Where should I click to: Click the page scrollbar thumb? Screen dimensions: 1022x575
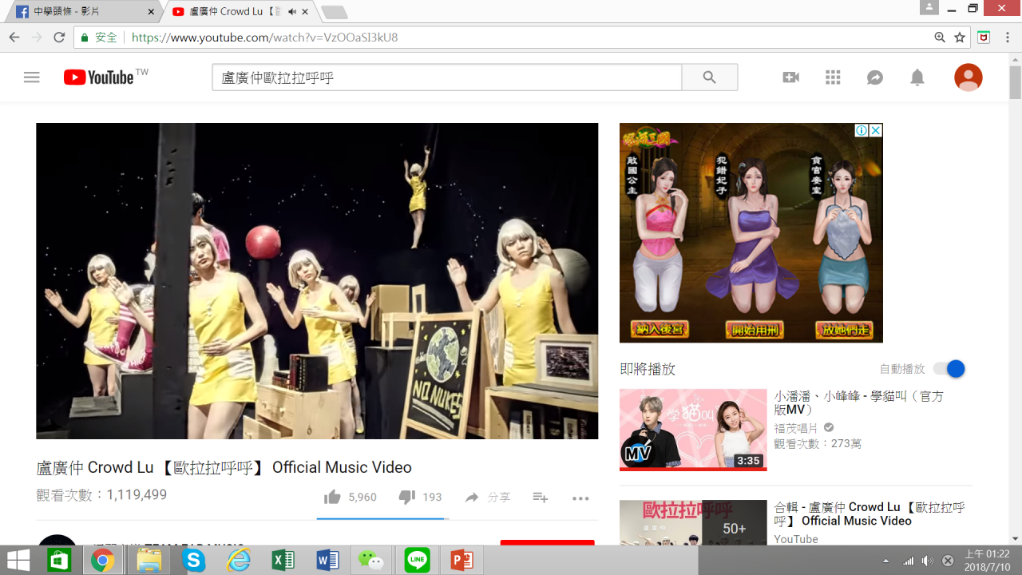click(x=1015, y=82)
